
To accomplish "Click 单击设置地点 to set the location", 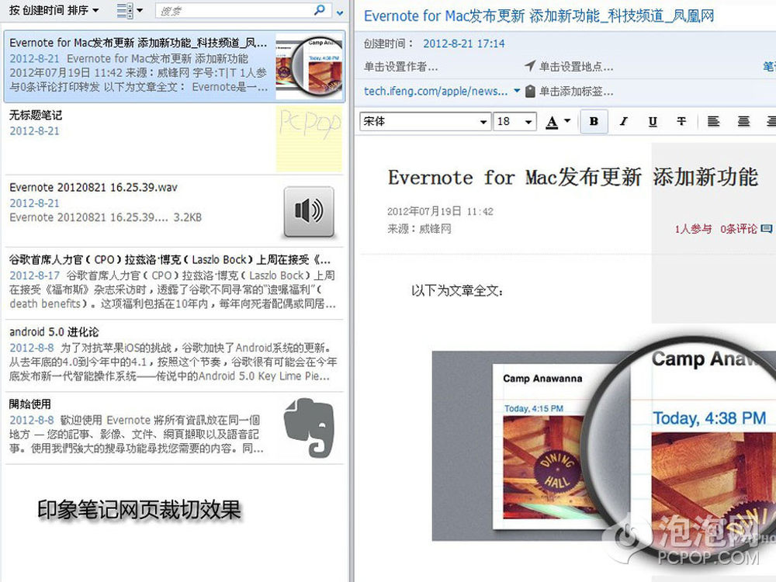I will pyautogui.click(x=576, y=67).
